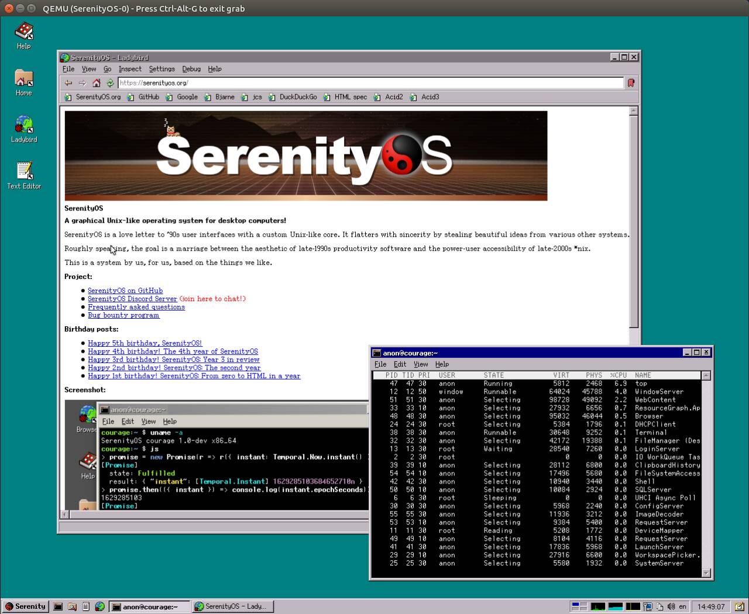
Task: Open Ladybird's Debug menu
Action: click(191, 69)
